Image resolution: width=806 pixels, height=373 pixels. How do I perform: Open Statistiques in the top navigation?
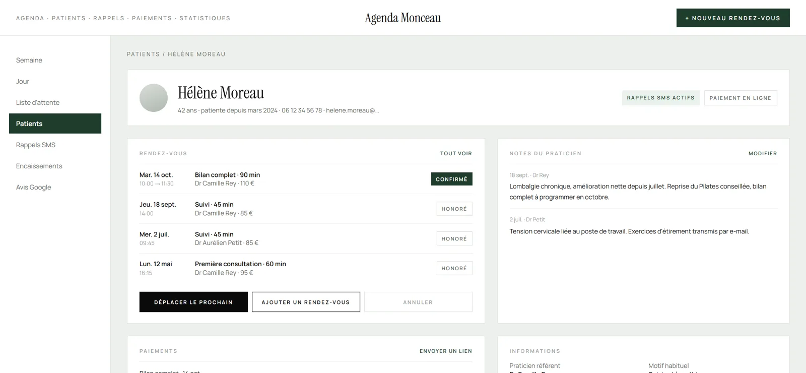pos(205,18)
